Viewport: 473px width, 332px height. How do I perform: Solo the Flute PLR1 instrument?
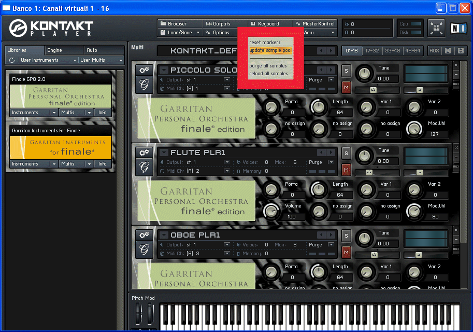[x=346, y=153]
